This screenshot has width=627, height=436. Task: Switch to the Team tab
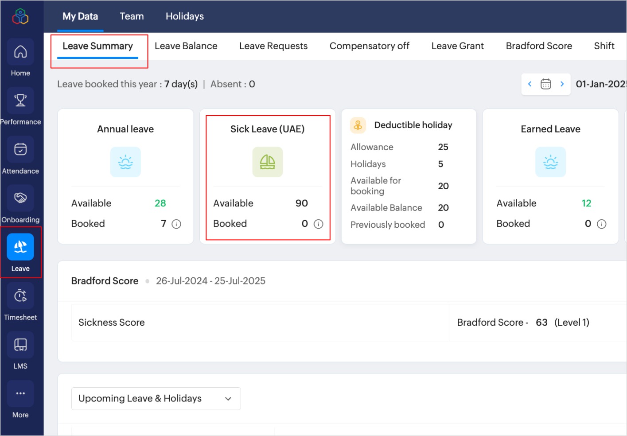pyautogui.click(x=132, y=16)
